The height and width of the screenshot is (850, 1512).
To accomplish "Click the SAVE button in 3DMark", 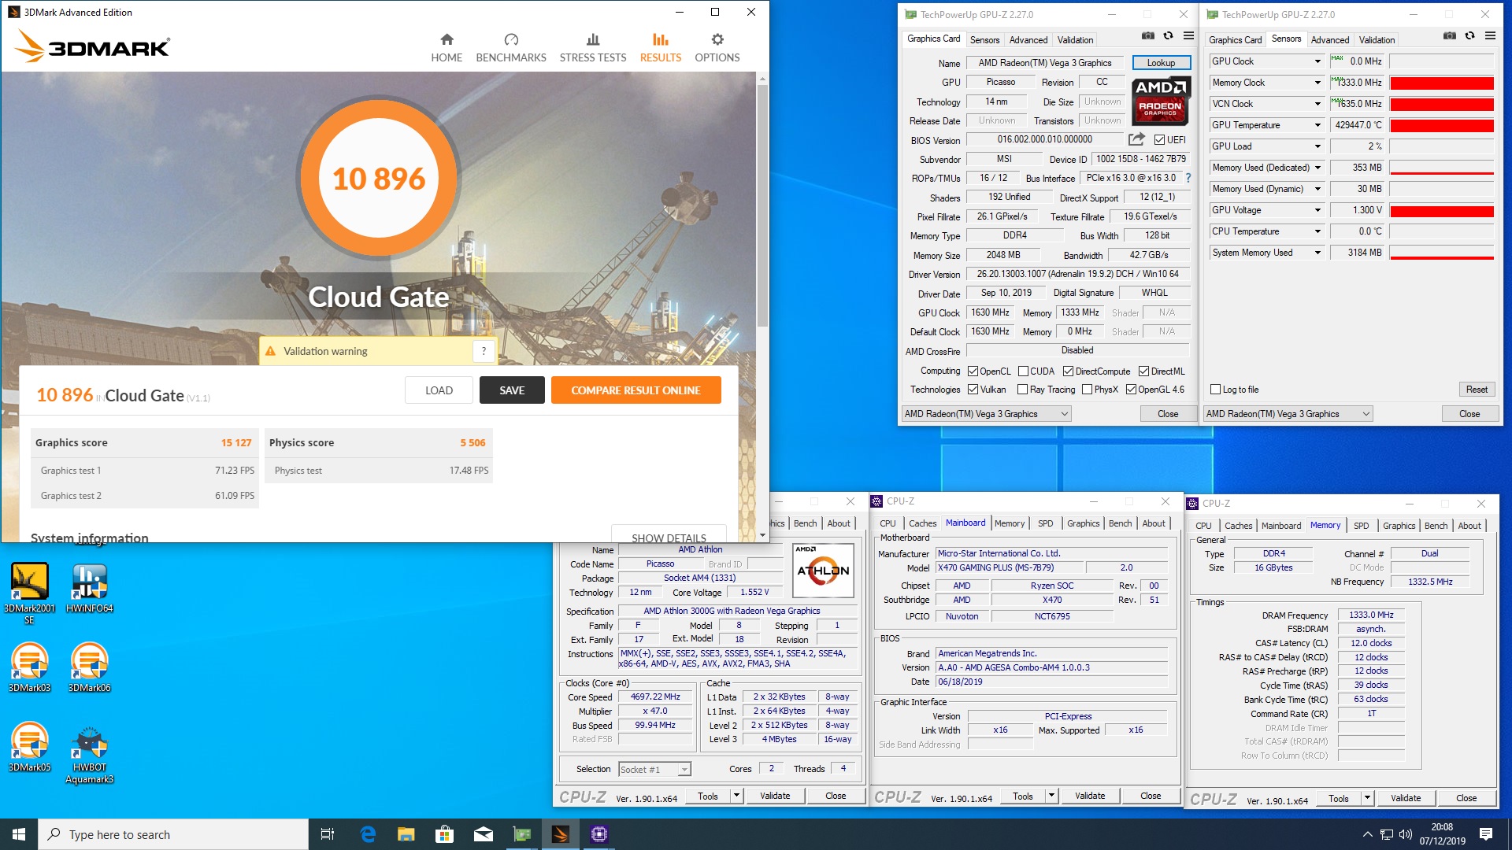I will point(512,390).
